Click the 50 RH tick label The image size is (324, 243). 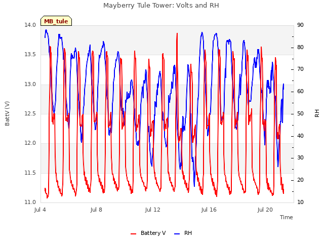click(300, 113)
